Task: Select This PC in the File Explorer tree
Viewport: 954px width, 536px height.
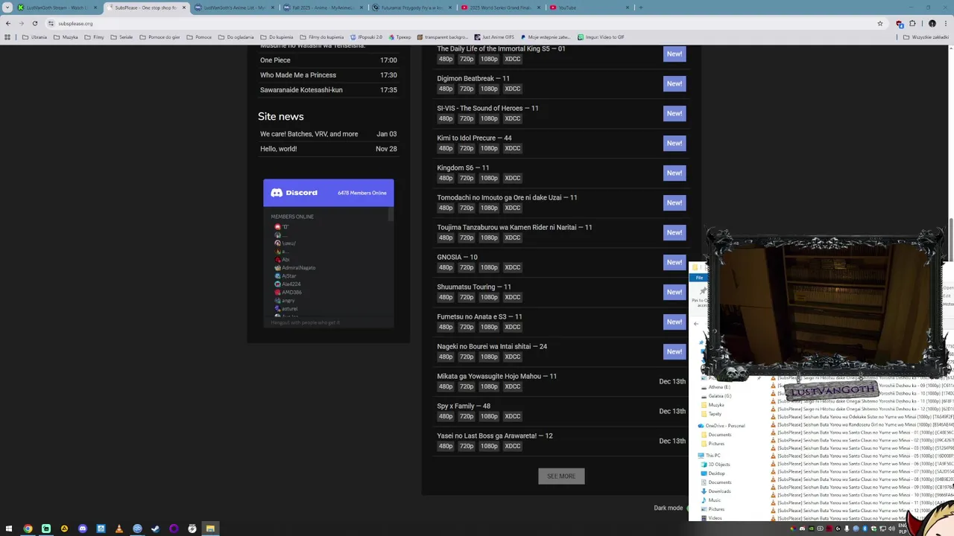Action: click(709, 456)
